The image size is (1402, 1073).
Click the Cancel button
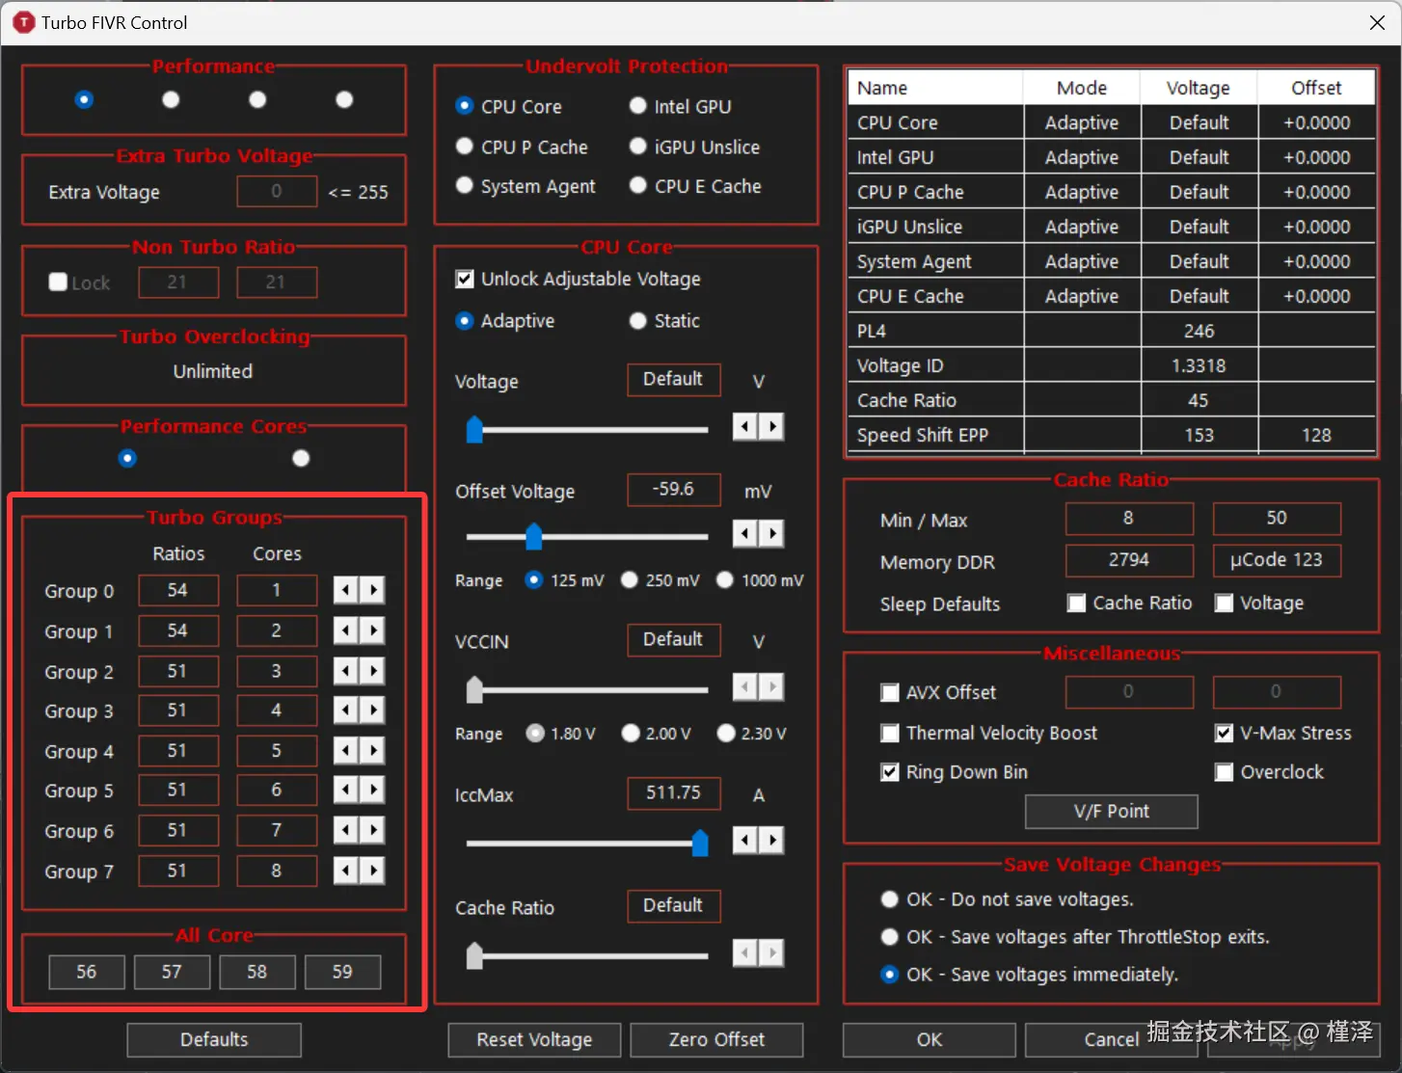[1111, 1039]
